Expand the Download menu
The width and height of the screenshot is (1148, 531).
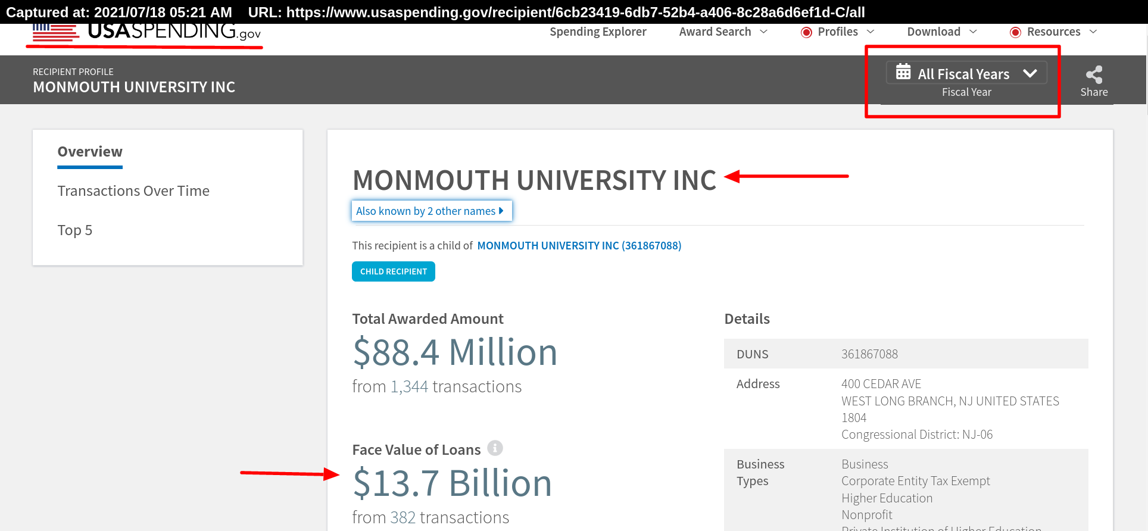click(942, 32)
